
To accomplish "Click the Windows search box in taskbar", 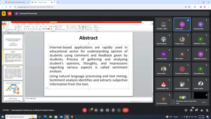I will pyautogui.click(x=21, y=117).
